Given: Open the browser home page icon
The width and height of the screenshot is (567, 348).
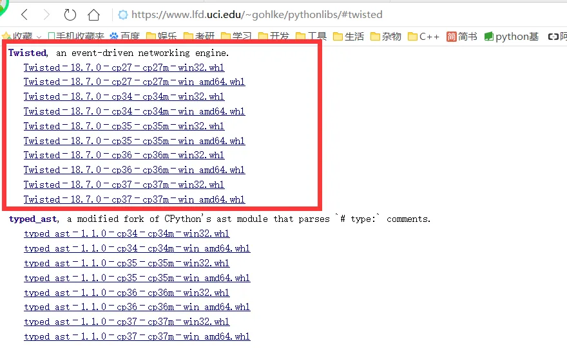Looking at the screenshot, I should coord(93,15).
